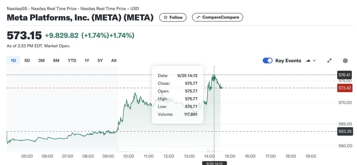Show All historical price data
Screen dimensions: 357x165
tap(114, 60)
